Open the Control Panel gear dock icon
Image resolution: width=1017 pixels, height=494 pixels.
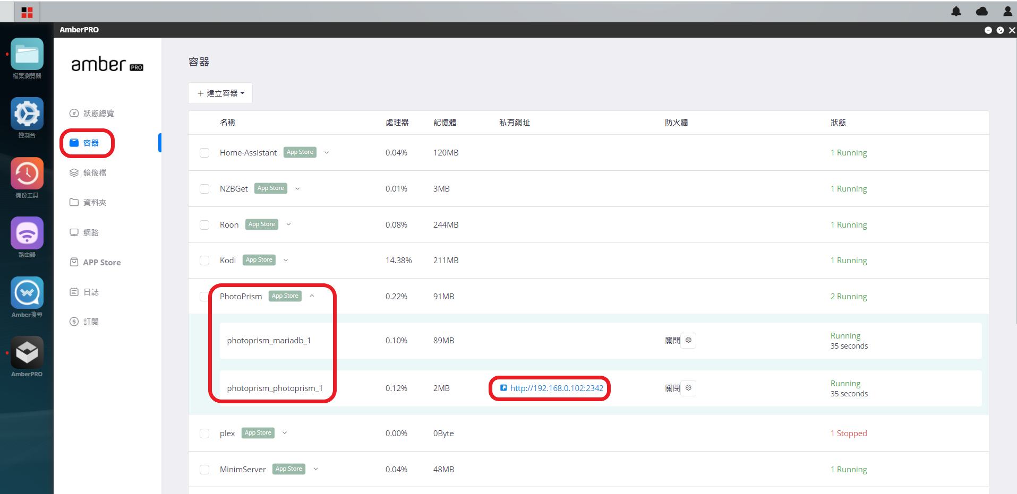[x=27, y=114]
